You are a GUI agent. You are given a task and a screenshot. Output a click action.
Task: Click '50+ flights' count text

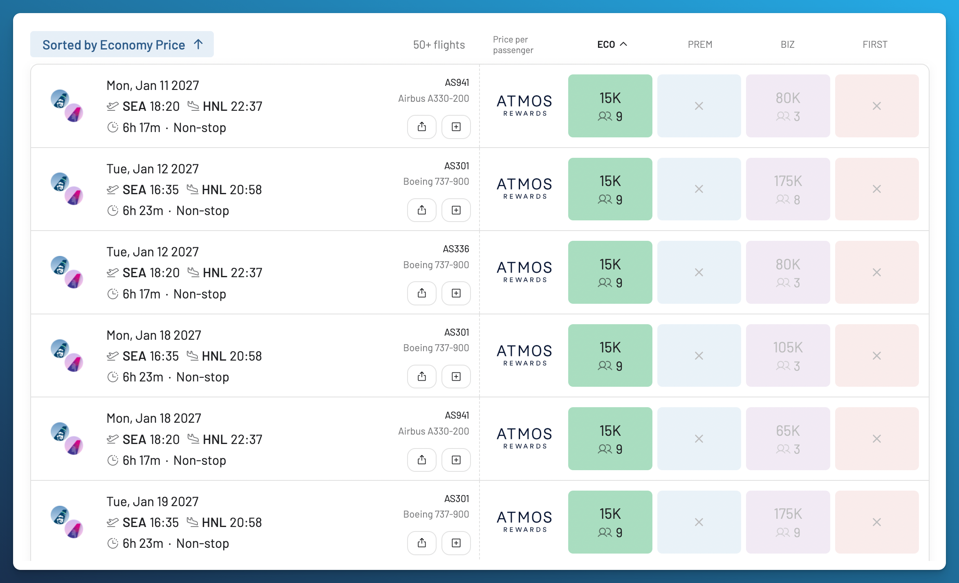439,45
